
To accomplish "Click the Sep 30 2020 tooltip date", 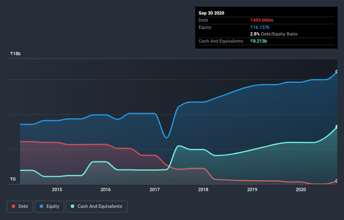I will tap(211, 13).
